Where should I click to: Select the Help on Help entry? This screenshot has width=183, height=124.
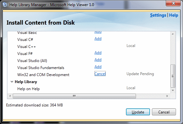tap(29, 89)
